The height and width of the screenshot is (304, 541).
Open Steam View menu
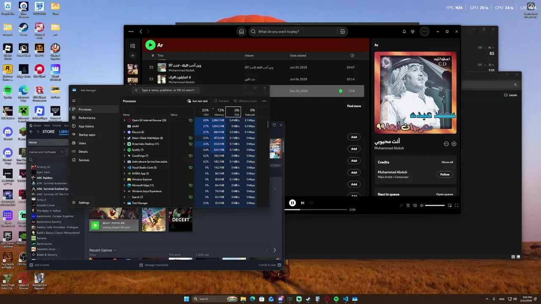[x=47, y=125]
